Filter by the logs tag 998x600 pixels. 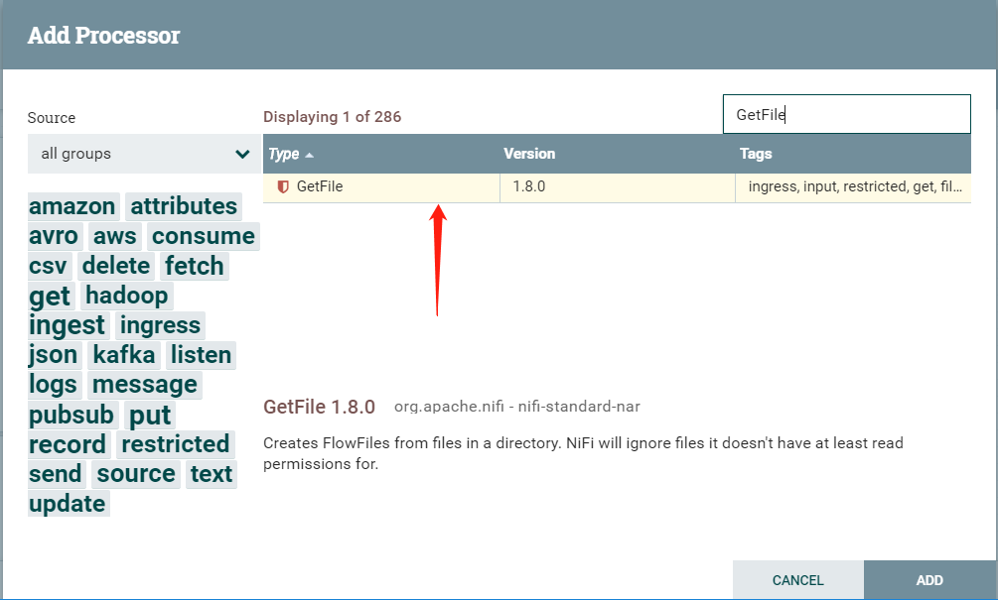(53, 385)
